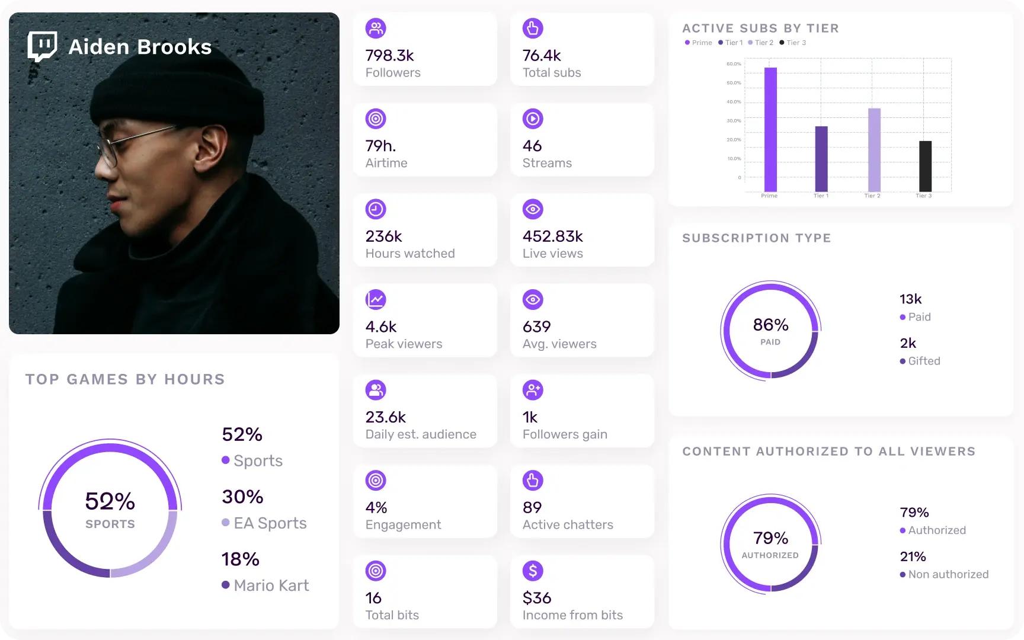Click the Active Subs by Tier heading
The width and height of the screenshot is (1024, 640).
(x=761, y=28)
